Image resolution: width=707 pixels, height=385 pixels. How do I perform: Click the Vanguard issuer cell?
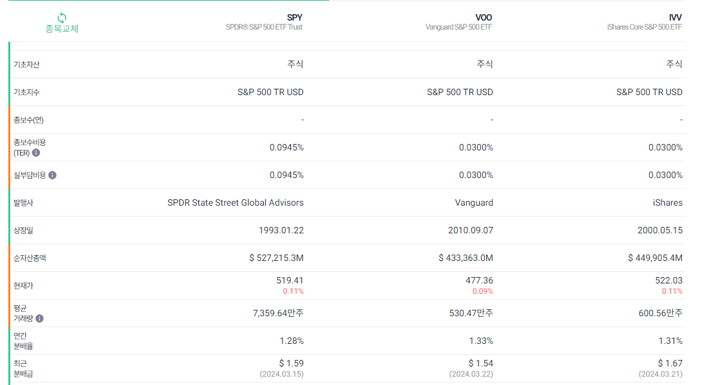474,202
